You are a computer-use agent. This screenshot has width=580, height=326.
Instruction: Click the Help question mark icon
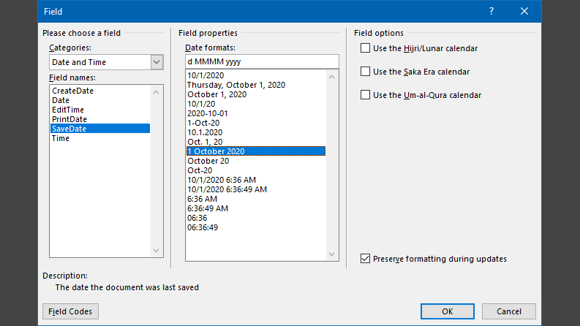491,11
